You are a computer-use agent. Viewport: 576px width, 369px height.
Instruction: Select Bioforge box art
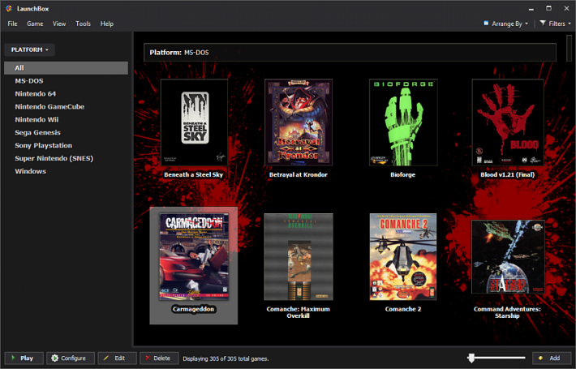click(403, 122)
